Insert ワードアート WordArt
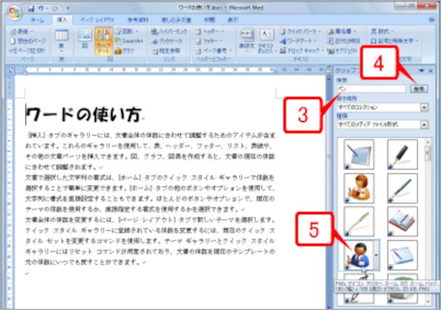Viewport: 441px width, 310px height. (298, 41)
